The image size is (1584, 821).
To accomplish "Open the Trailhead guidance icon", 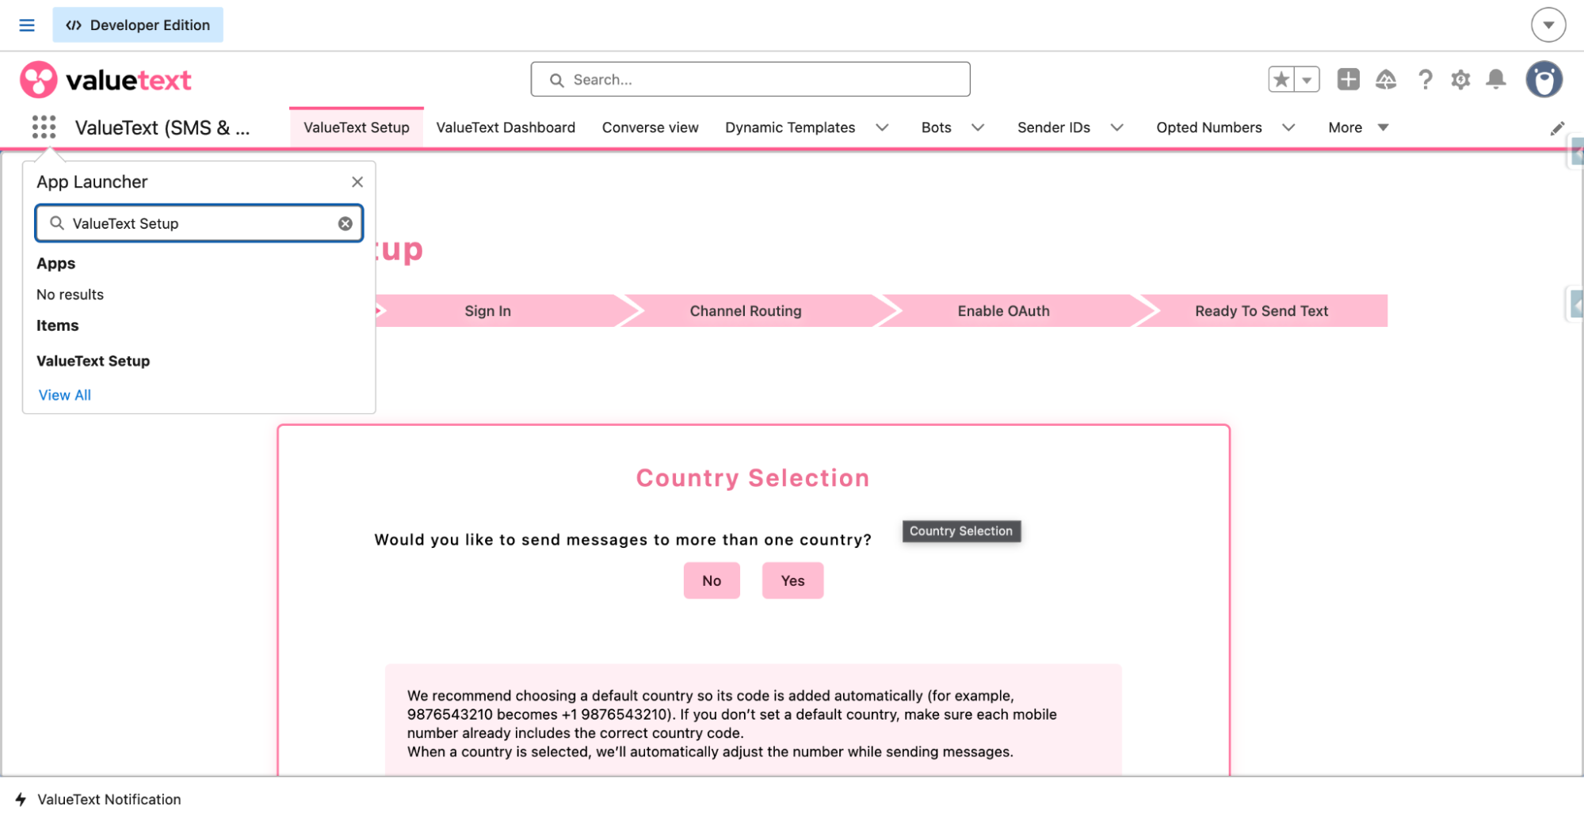I will tap(1386, 79).
